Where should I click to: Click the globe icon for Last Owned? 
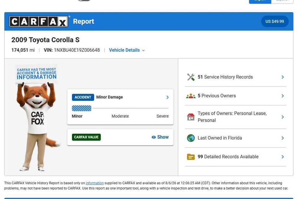click(191, 138)
